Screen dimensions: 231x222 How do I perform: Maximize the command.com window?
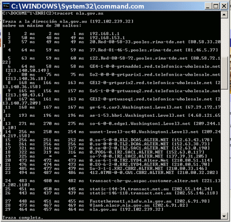pyautogui.click(x=216, y=6)
